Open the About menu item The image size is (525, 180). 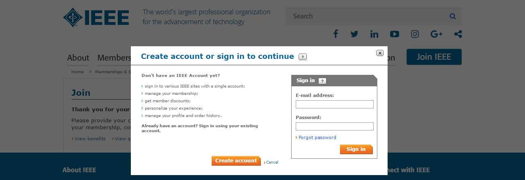(78, 58)
